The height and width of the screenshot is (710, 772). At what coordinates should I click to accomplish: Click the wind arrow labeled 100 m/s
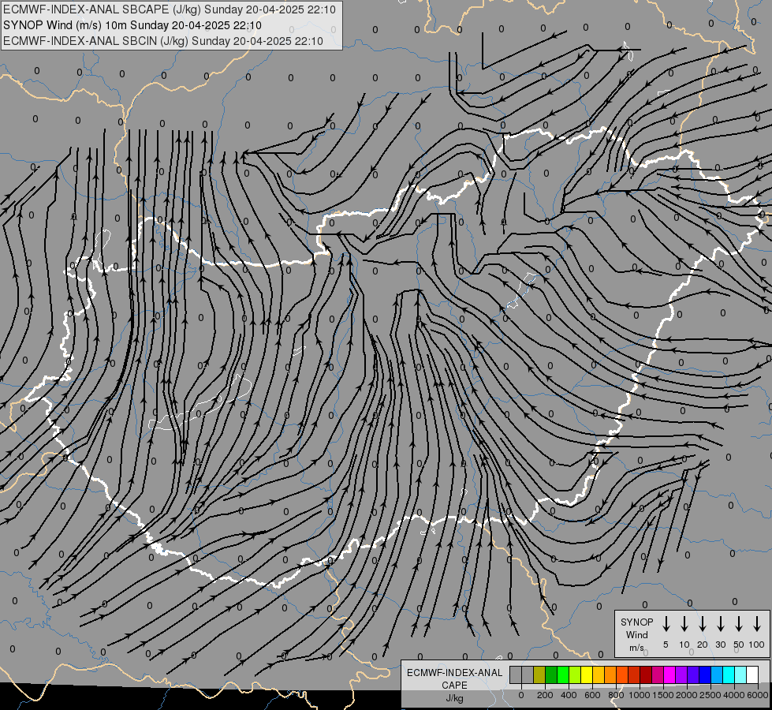[x=757, y=624]
